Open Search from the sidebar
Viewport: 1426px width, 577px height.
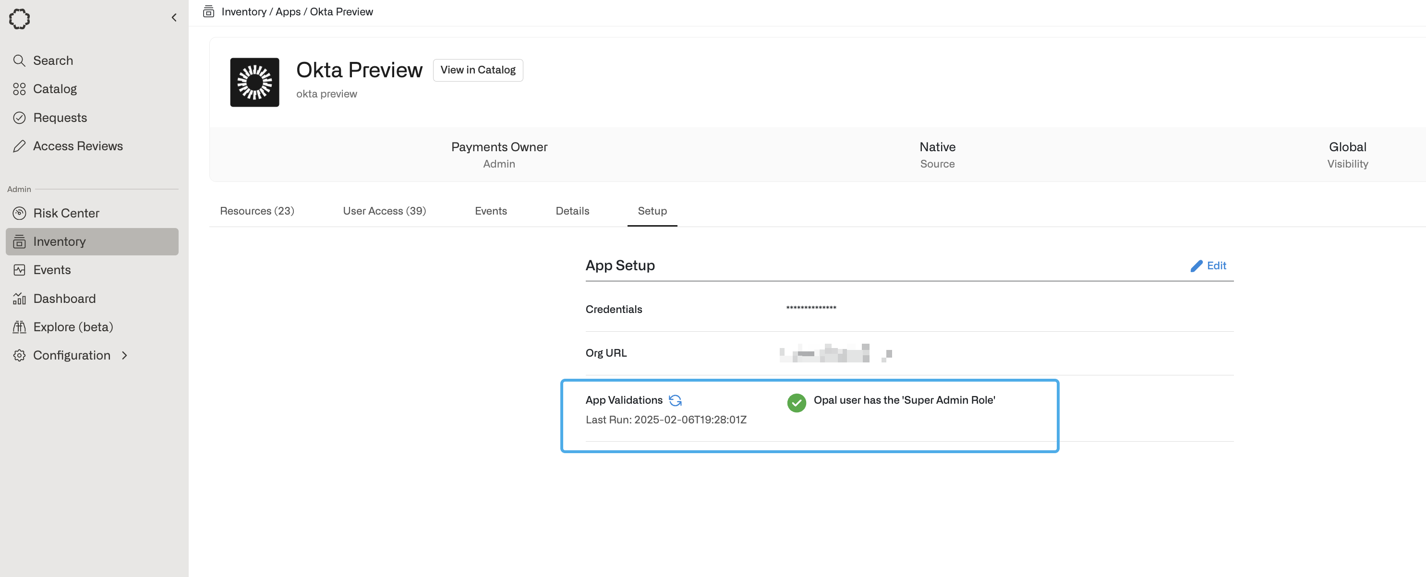(53, 60)
